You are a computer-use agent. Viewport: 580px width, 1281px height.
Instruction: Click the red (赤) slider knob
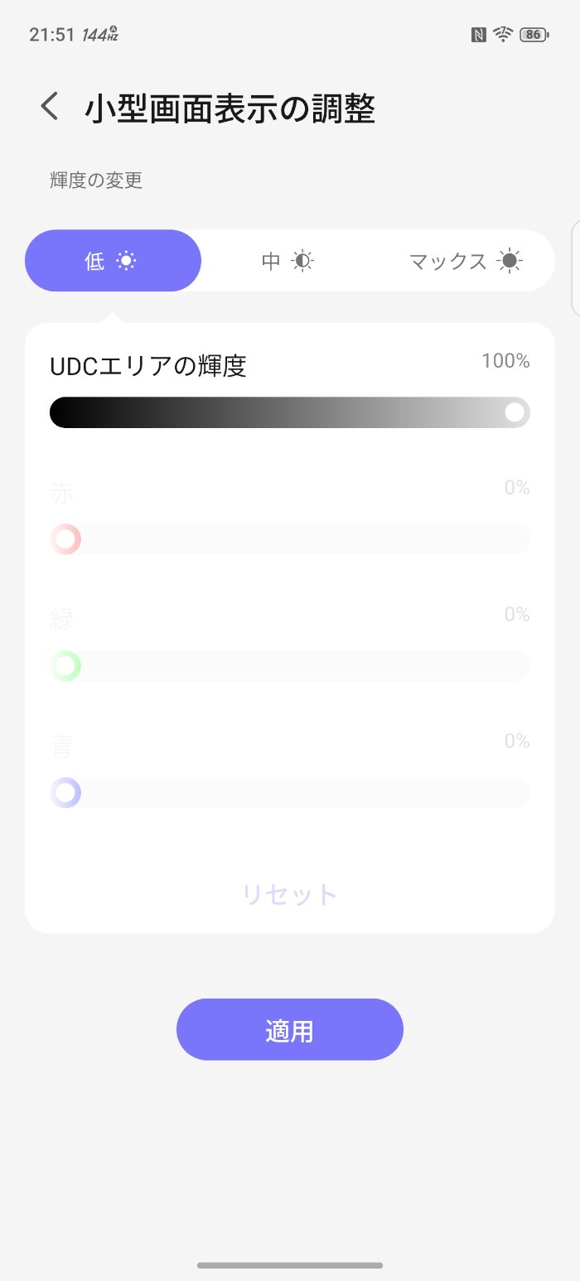(x=65, y=539)
